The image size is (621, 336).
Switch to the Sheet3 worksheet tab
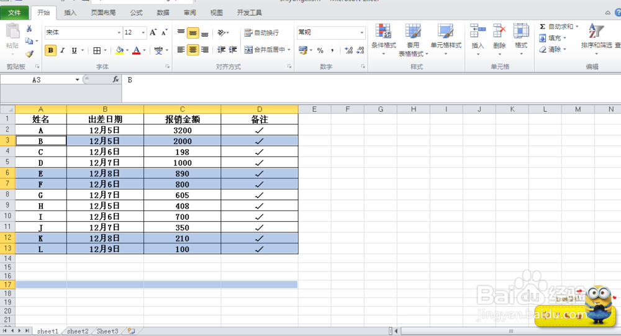coord(107,331)
